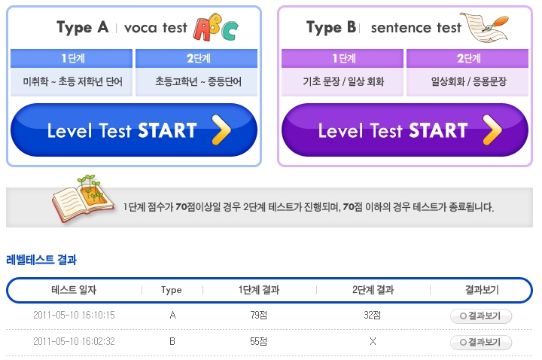Click the 2011-05-10 16:10:15 test row
This screenshot has width=542, height=360.
[269, 316]
